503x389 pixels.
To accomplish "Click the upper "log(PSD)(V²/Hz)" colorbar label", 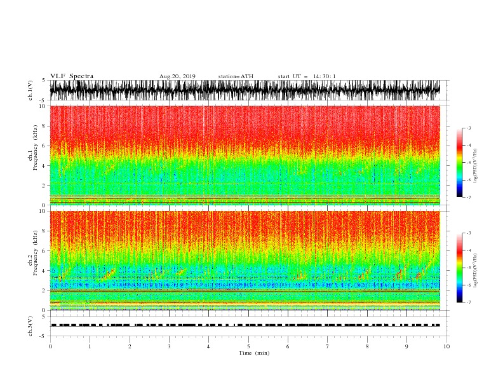I will [x=476, y=166].
